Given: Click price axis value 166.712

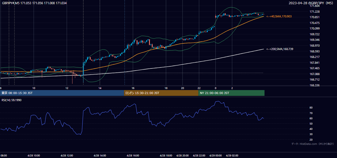Looking at the screenshot, I should click(314, 80).
